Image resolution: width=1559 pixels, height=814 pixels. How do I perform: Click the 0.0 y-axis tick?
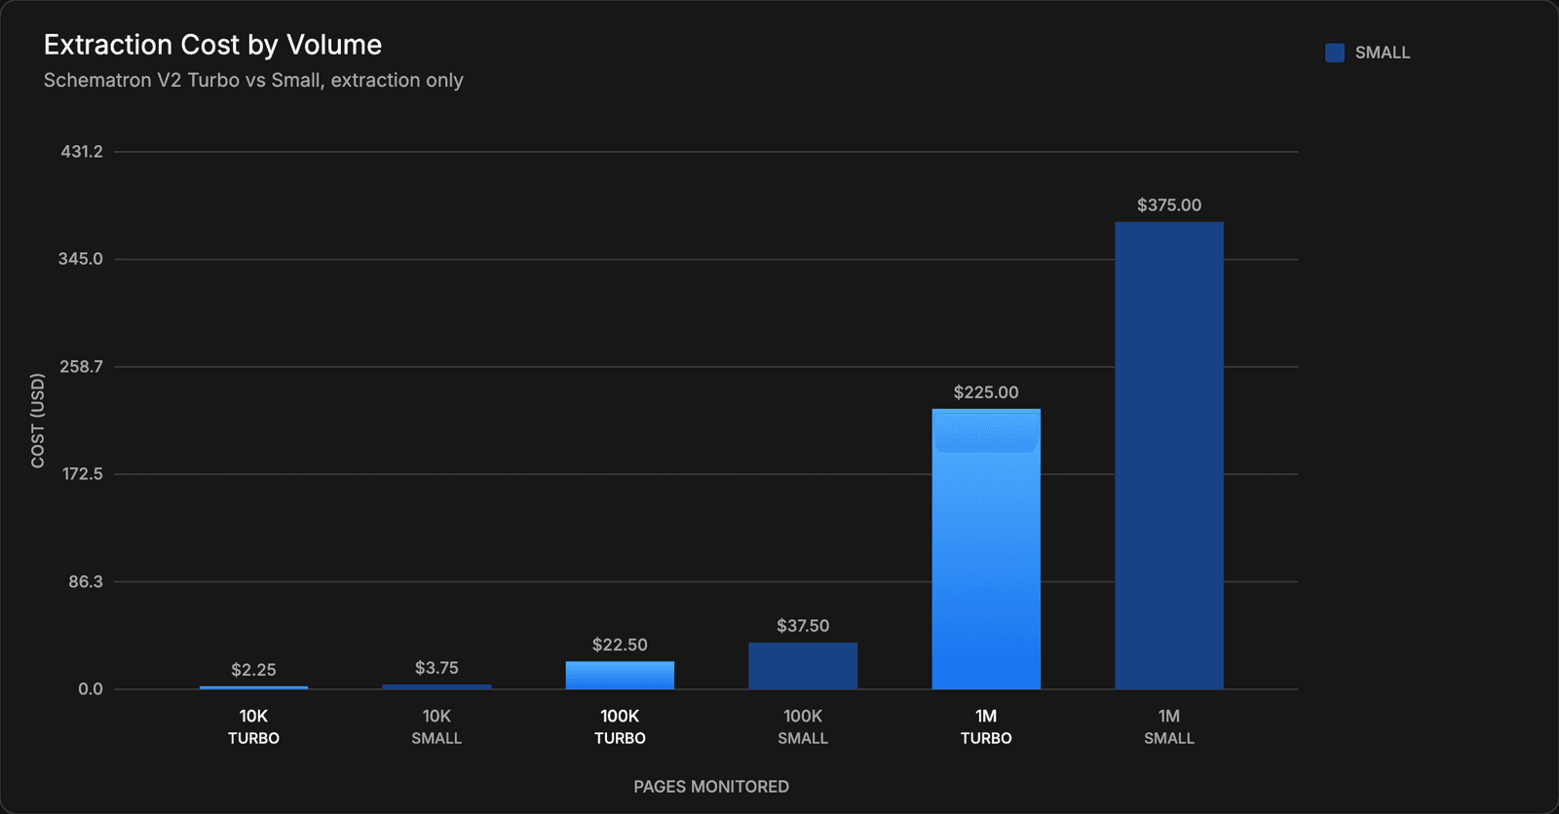coord(91,689)
